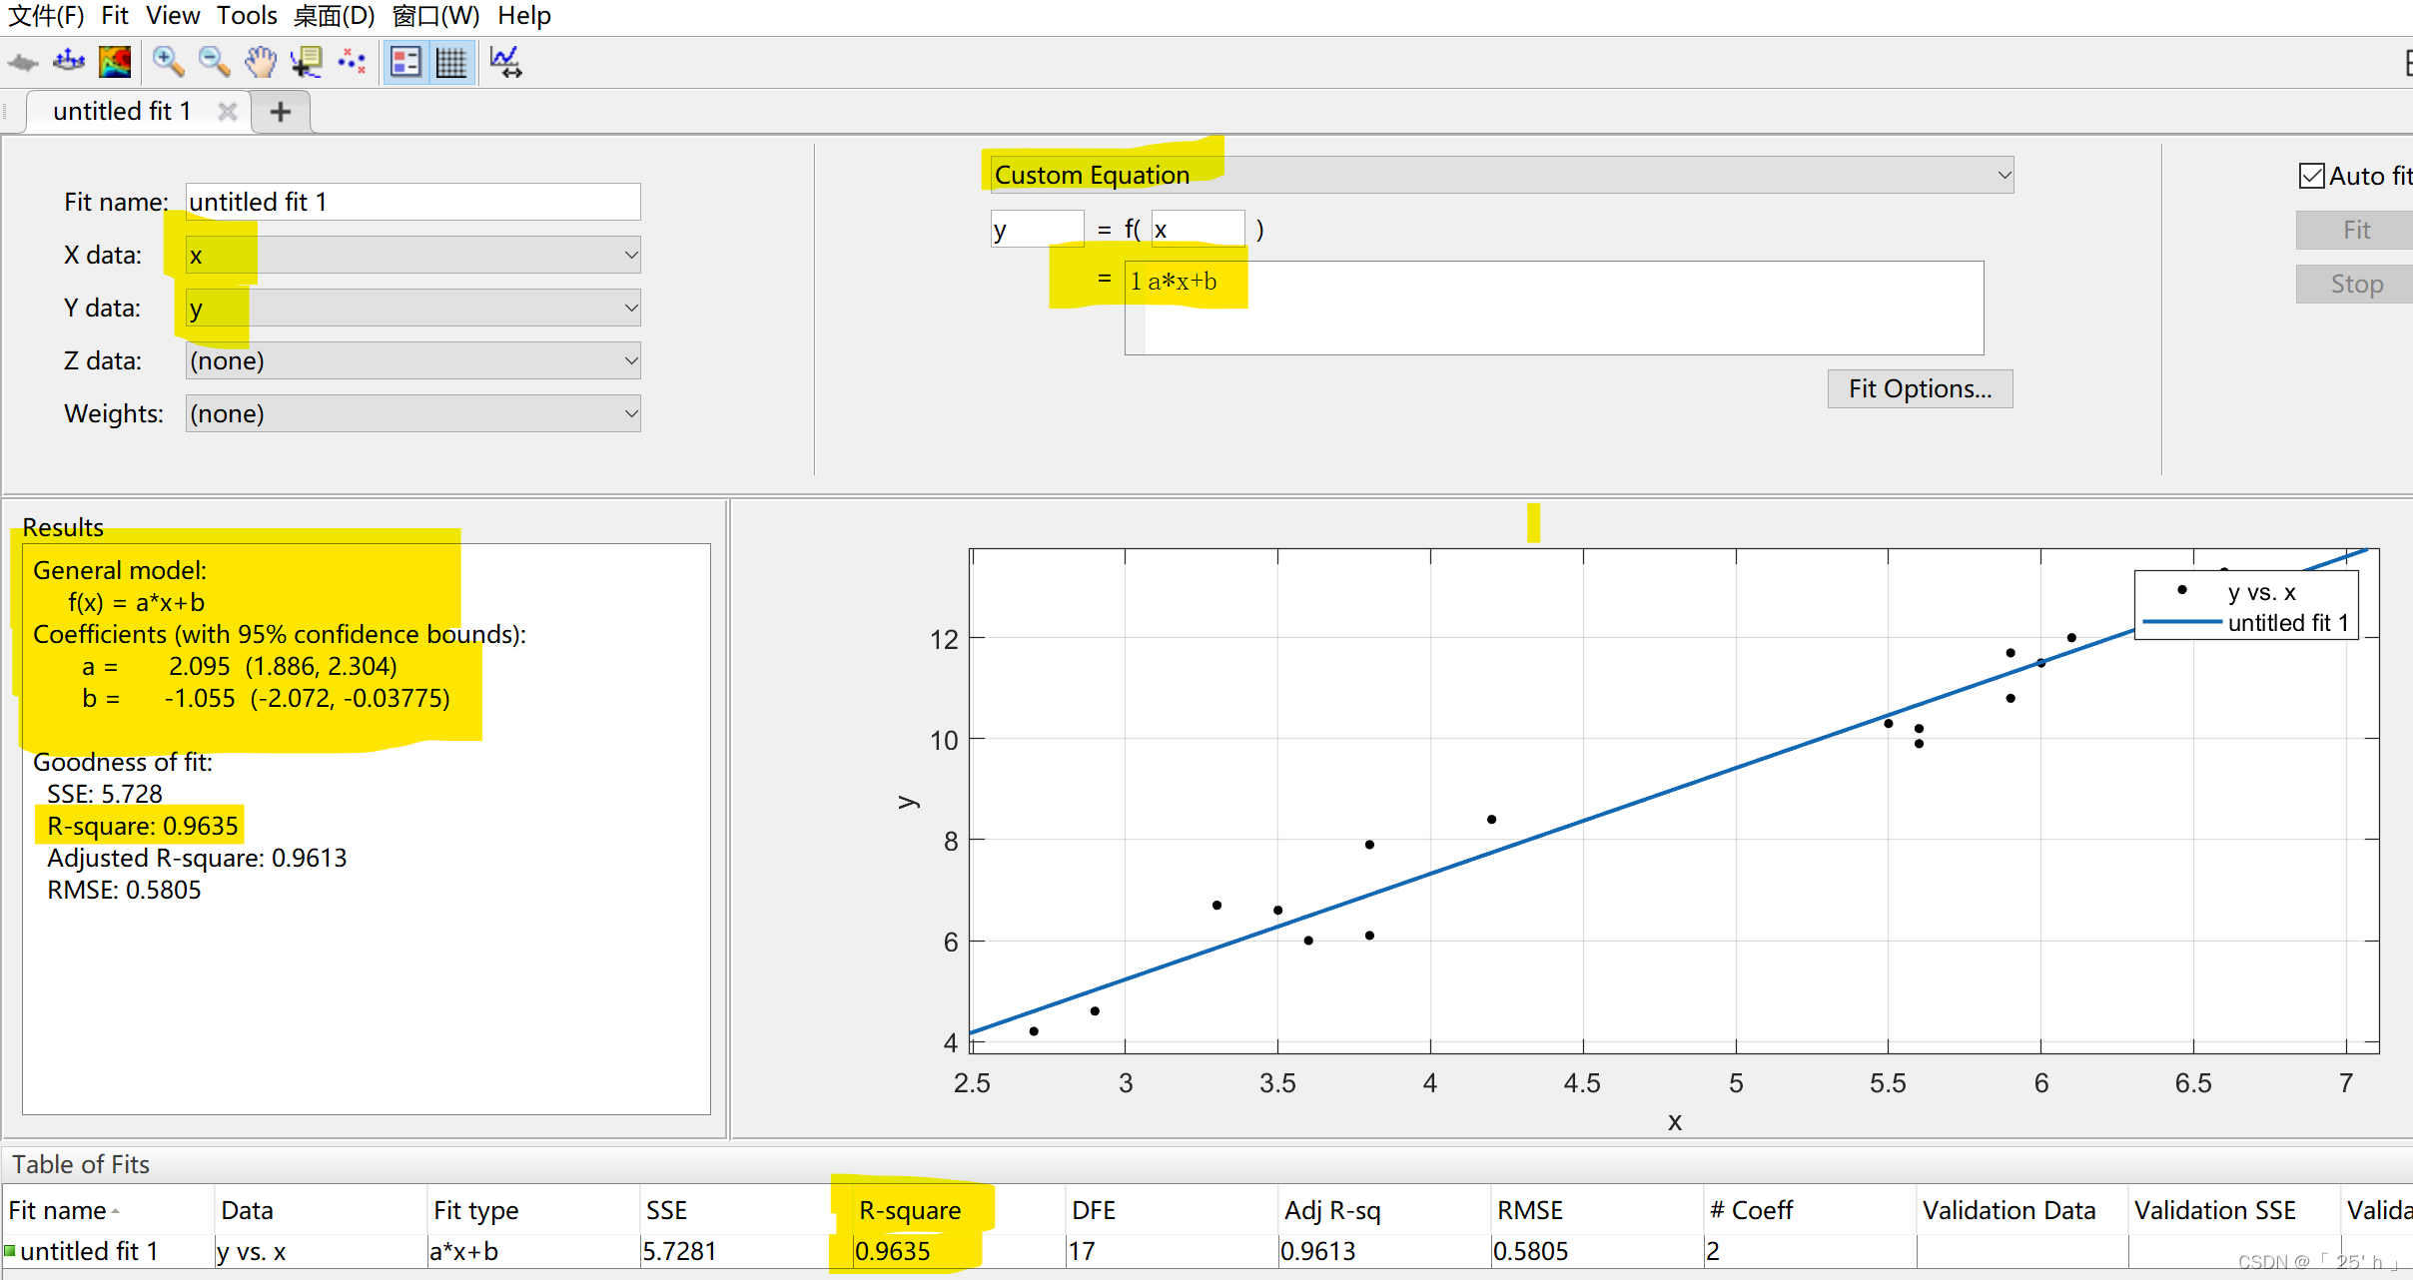
Task: Click the DFE column header
Action: click(1172, 1210)
